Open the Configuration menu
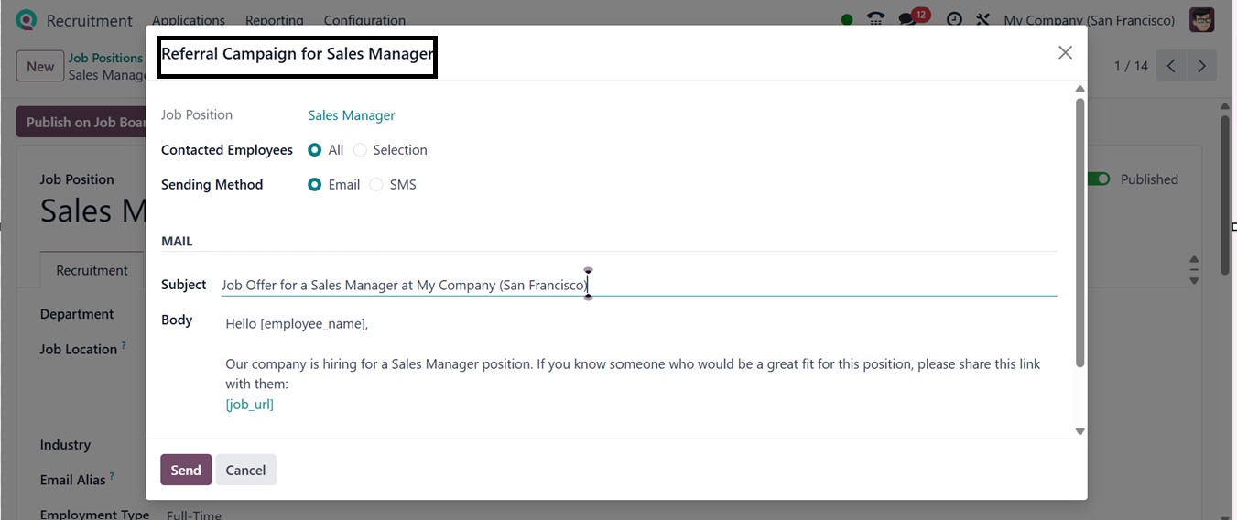 click(364, 20)
